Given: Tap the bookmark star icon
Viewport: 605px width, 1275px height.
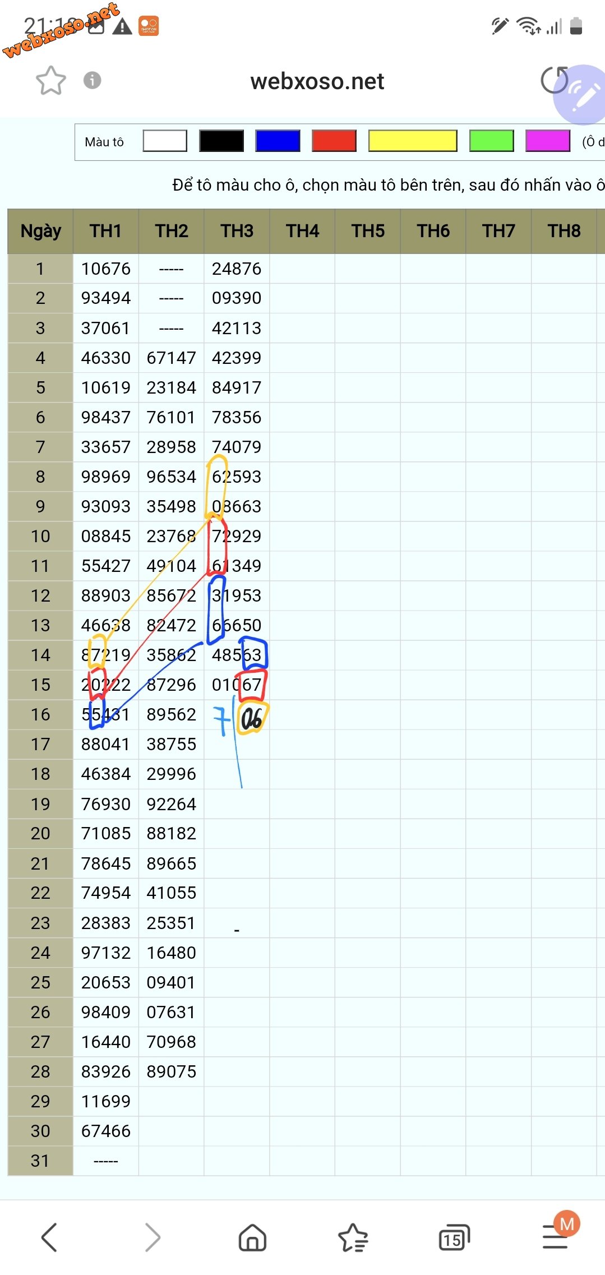Looking at the screenshot, I should click(51, 81).
